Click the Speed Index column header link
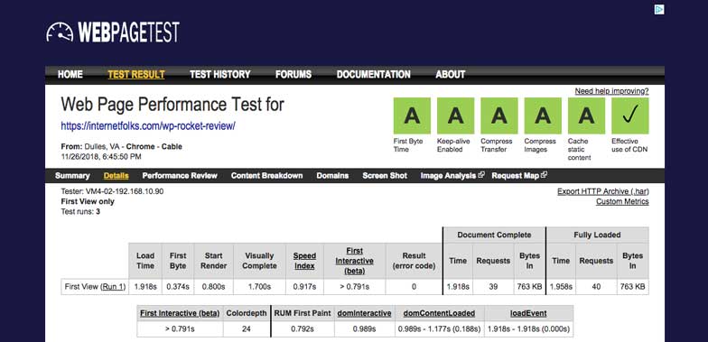 pyautogui.click(x=305, y=261)
